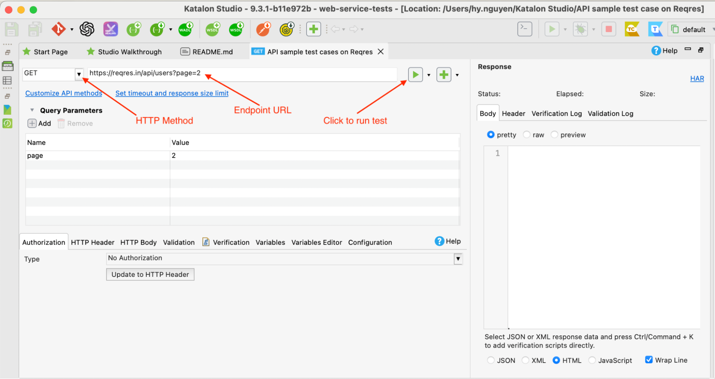Open the Authorization Type dropdown
This screenshot has height=379, width=715.
point(458,259)
